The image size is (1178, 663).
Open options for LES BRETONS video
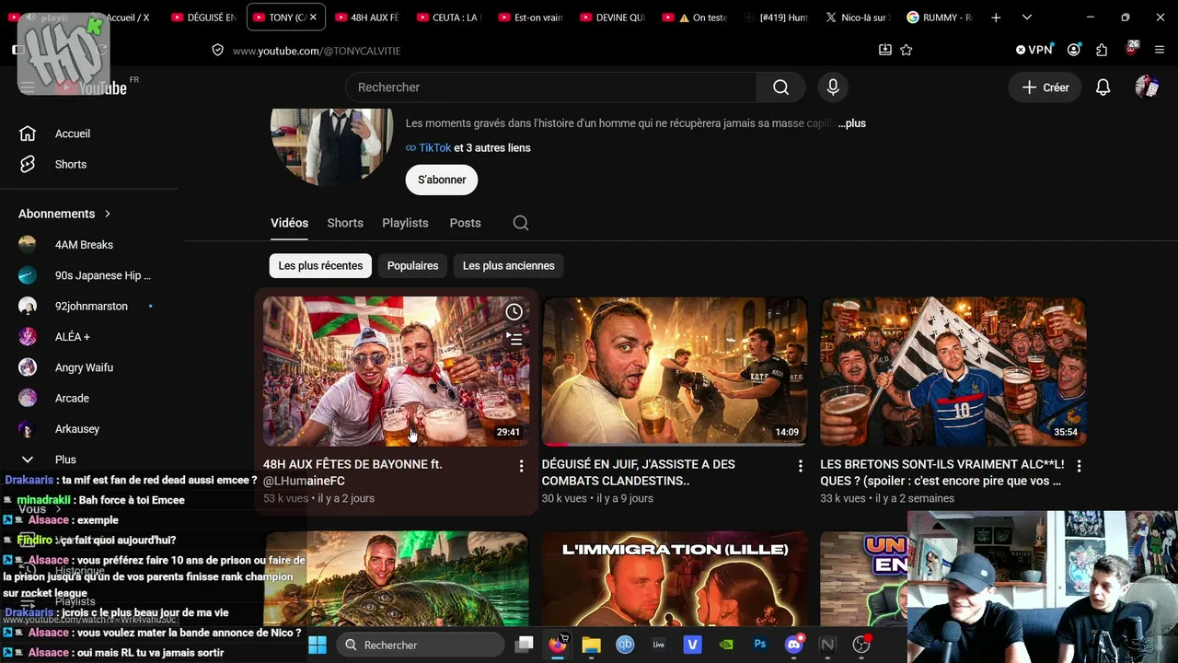point(1079,466)
